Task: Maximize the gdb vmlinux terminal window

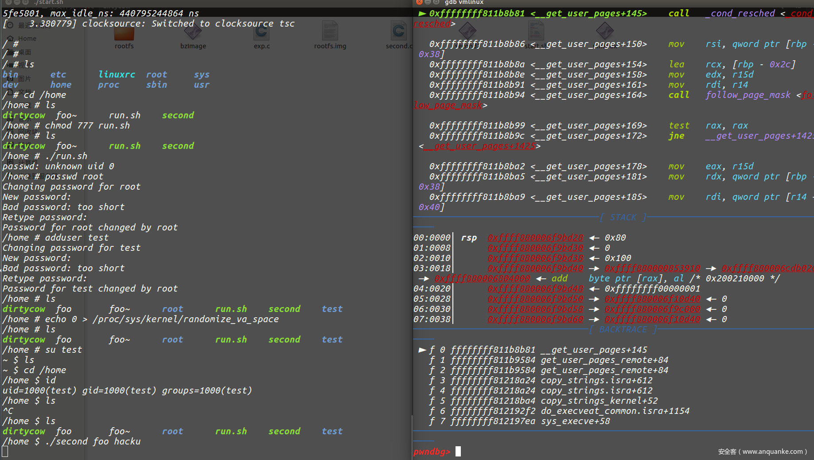Action: pyautogui.click(x=436, y=2)
